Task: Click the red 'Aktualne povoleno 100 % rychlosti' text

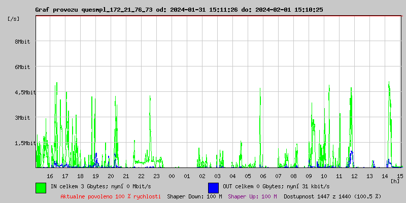Action: pyautogui.click(x=111, y=196)
